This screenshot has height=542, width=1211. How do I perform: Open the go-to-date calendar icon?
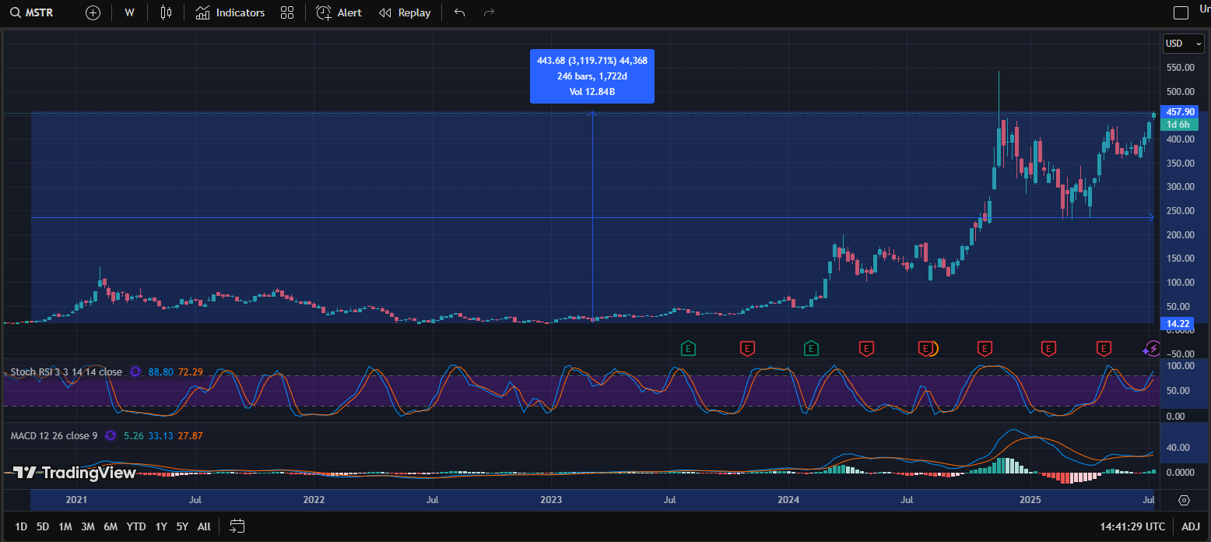coord(237,526)
